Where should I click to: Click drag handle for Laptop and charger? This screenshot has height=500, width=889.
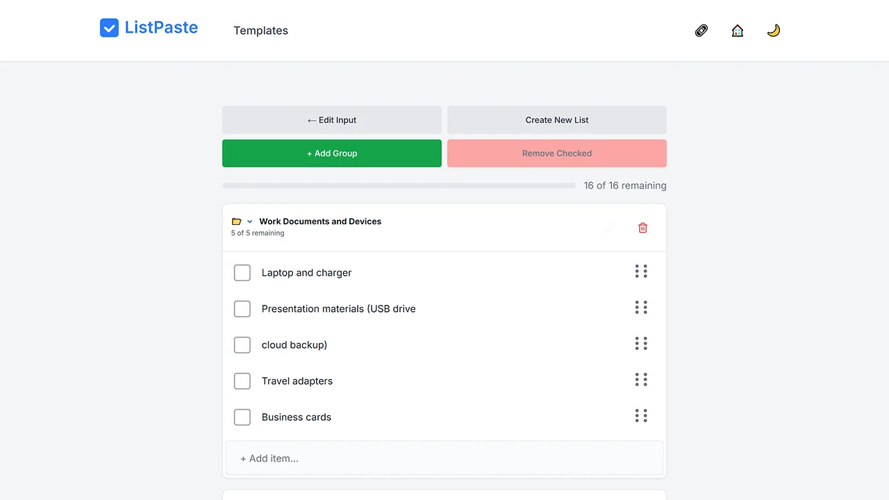pyautogui.click(x=641, y=272)
